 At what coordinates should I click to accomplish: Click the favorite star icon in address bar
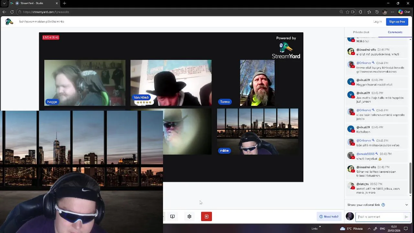pos(347,12)
